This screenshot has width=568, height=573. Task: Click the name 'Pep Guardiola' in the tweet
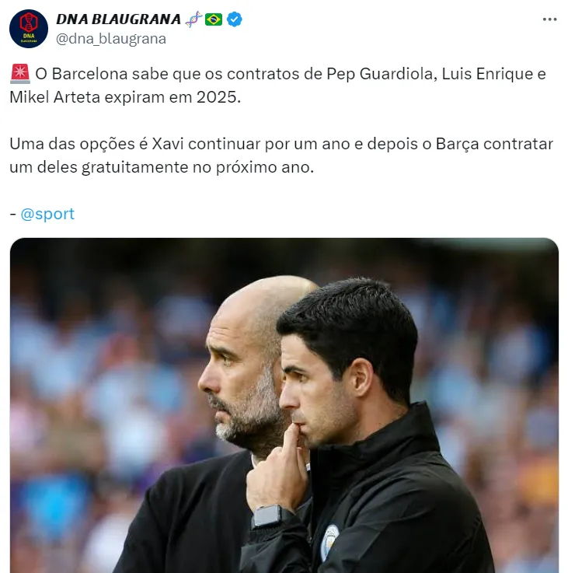coord(380,74)
